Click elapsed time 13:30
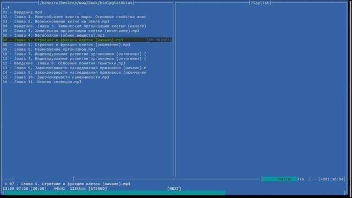This screenshot has width=352, height=198. click(8, 189)
